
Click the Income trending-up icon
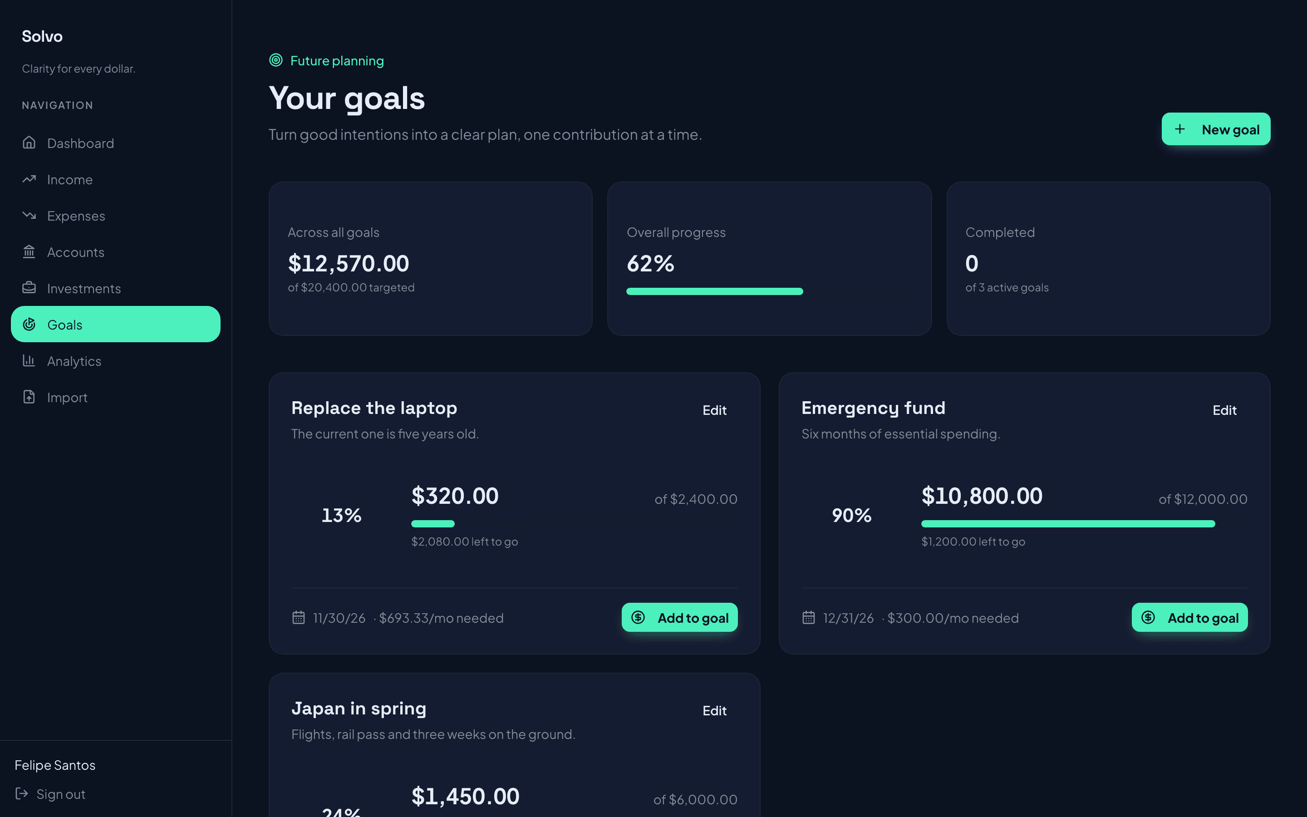tap(29, 179)
